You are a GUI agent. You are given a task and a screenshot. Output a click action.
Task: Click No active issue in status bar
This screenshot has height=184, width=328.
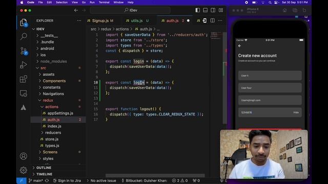coord(101,180)
